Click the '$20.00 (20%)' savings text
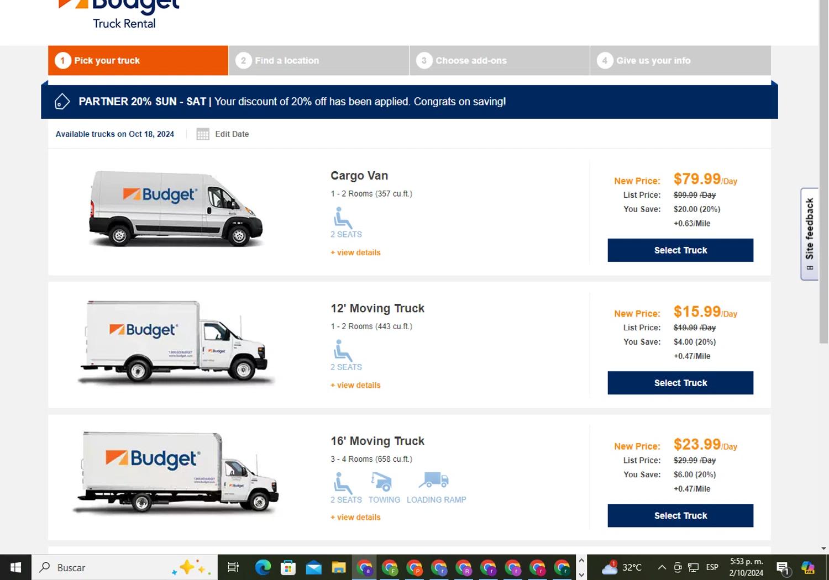Screen dimensions: 829x580 (697, 209)
